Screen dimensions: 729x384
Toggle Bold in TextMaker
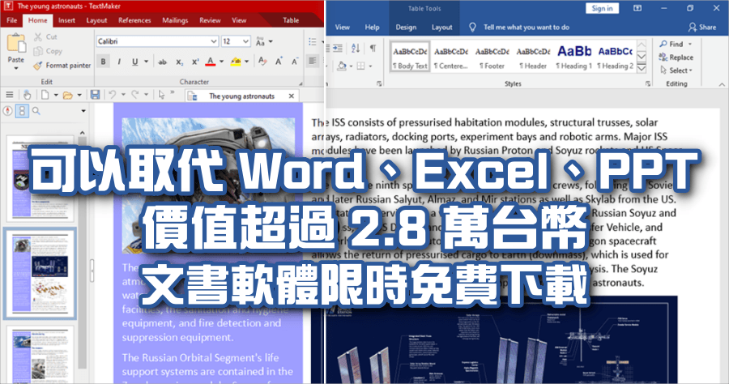103,62
